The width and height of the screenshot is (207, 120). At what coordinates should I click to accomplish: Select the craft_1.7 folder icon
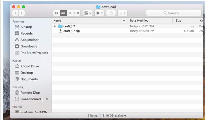pos(60,26)
